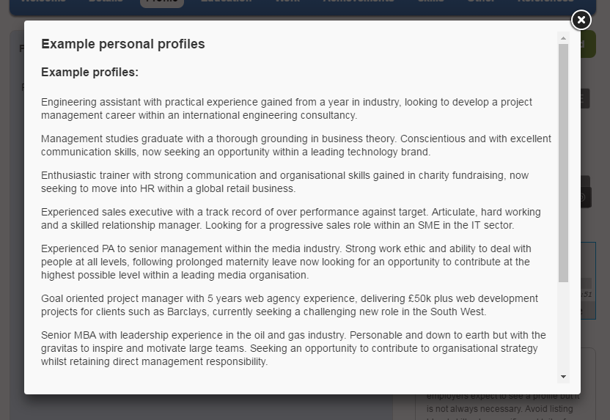The image size is (610, 420).
Task: Click the "Example profiles:" subheading
Action: click(x=90, y=72)
